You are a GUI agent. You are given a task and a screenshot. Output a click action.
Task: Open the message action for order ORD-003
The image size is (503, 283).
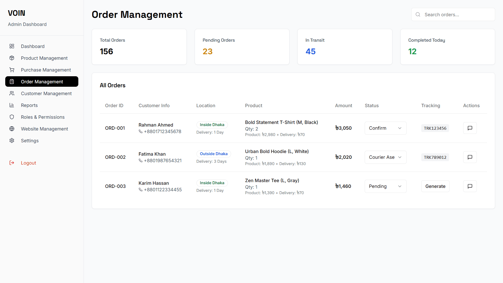[x=470, y=186]
